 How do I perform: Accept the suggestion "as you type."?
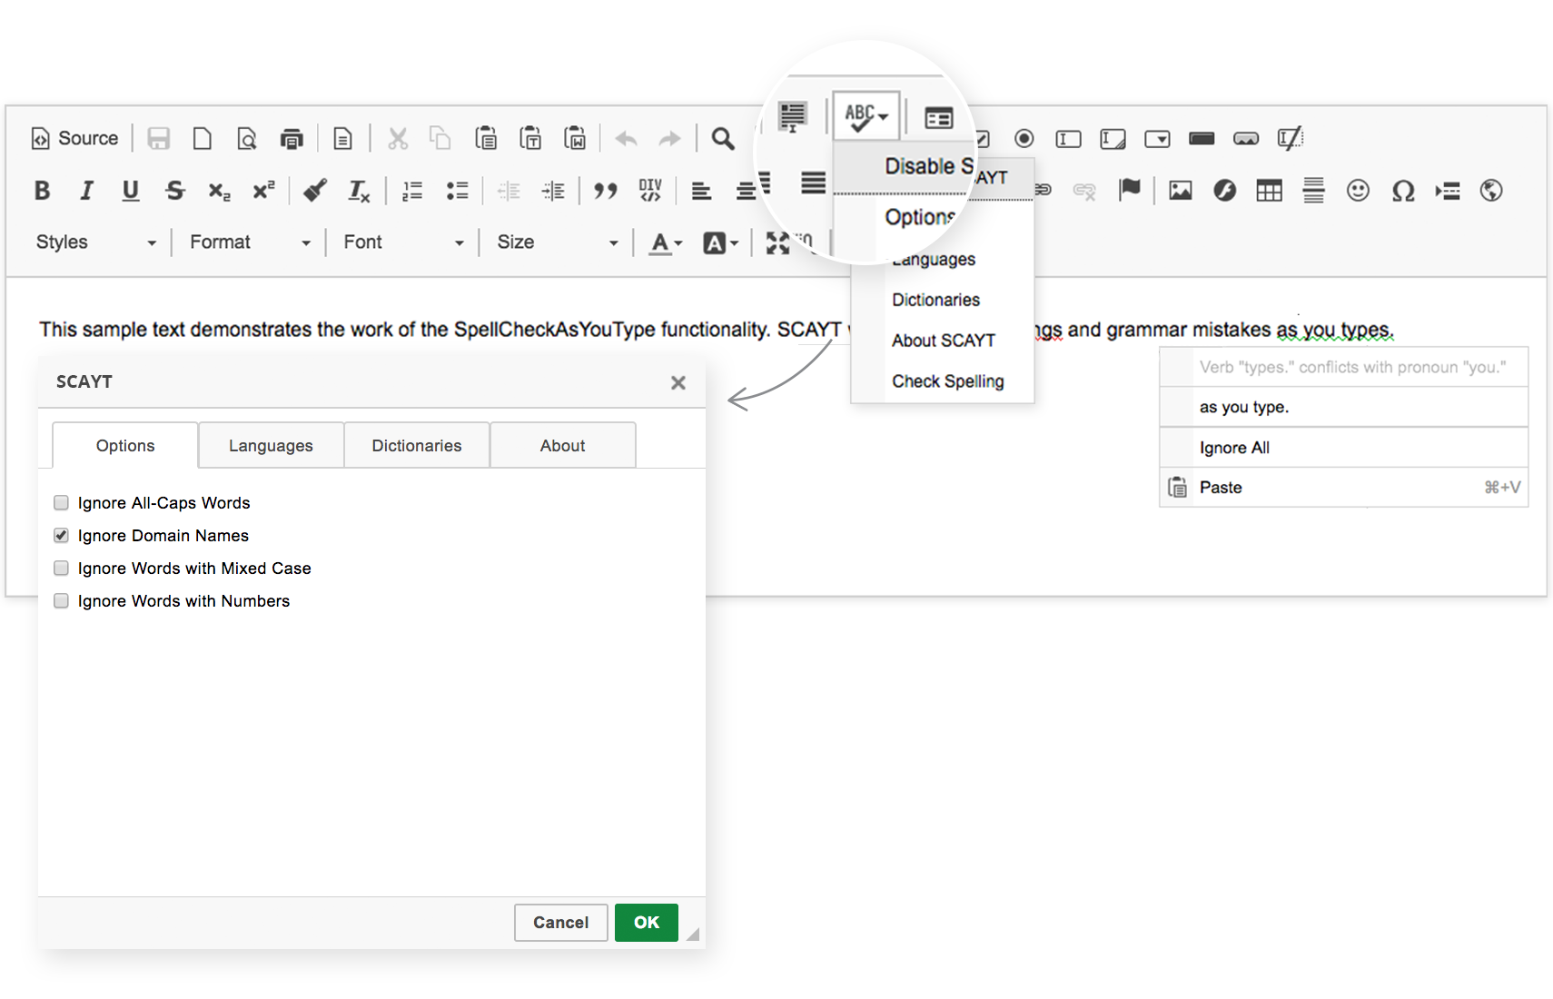click(1344, 407)
